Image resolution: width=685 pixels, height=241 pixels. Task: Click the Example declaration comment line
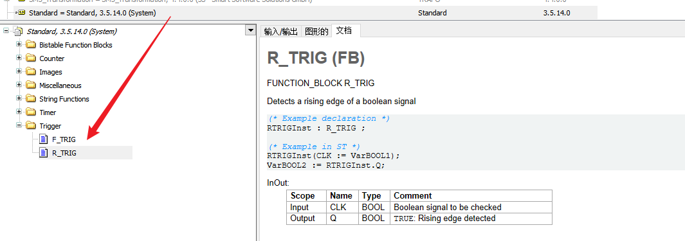point(328,118)
